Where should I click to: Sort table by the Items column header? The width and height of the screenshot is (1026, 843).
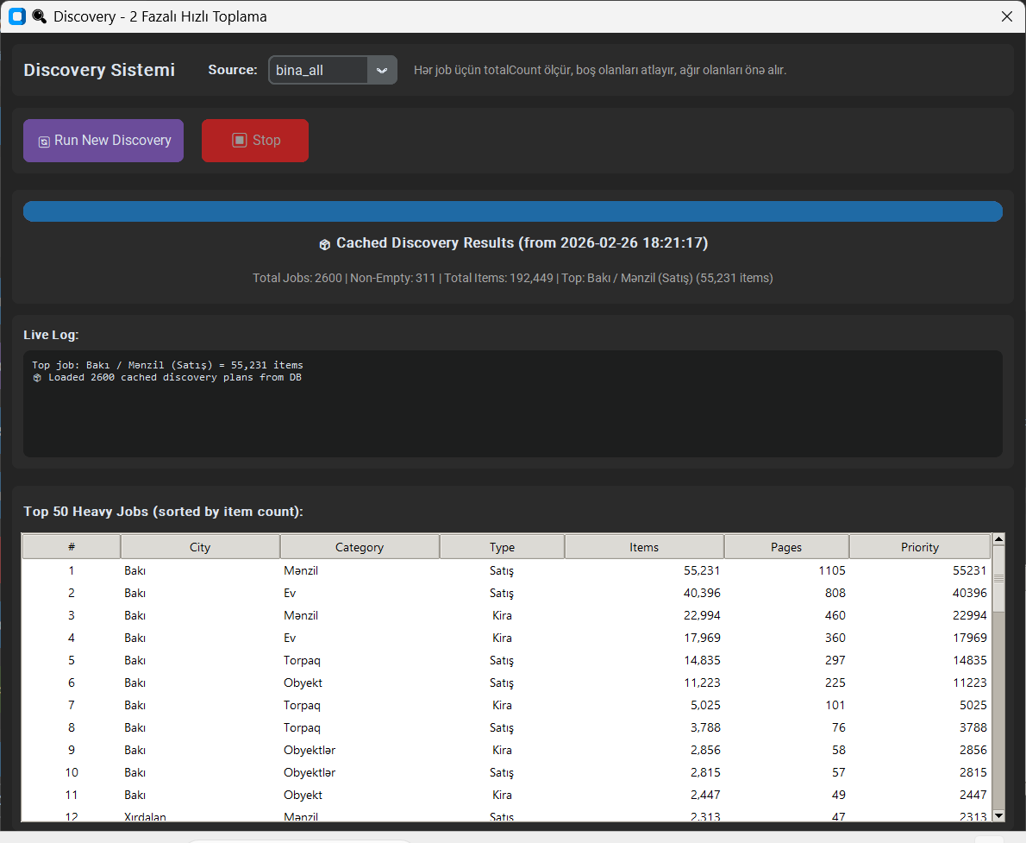pyautogui.click(x=644, y=547)
